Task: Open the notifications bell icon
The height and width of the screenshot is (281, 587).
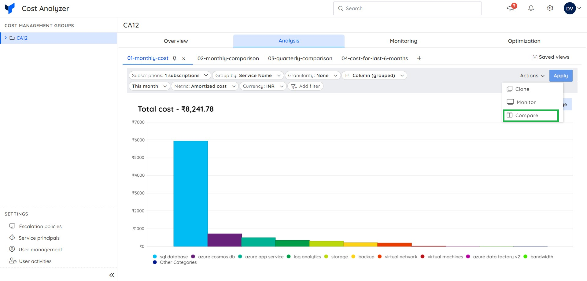Action: [x=531, y=8]
